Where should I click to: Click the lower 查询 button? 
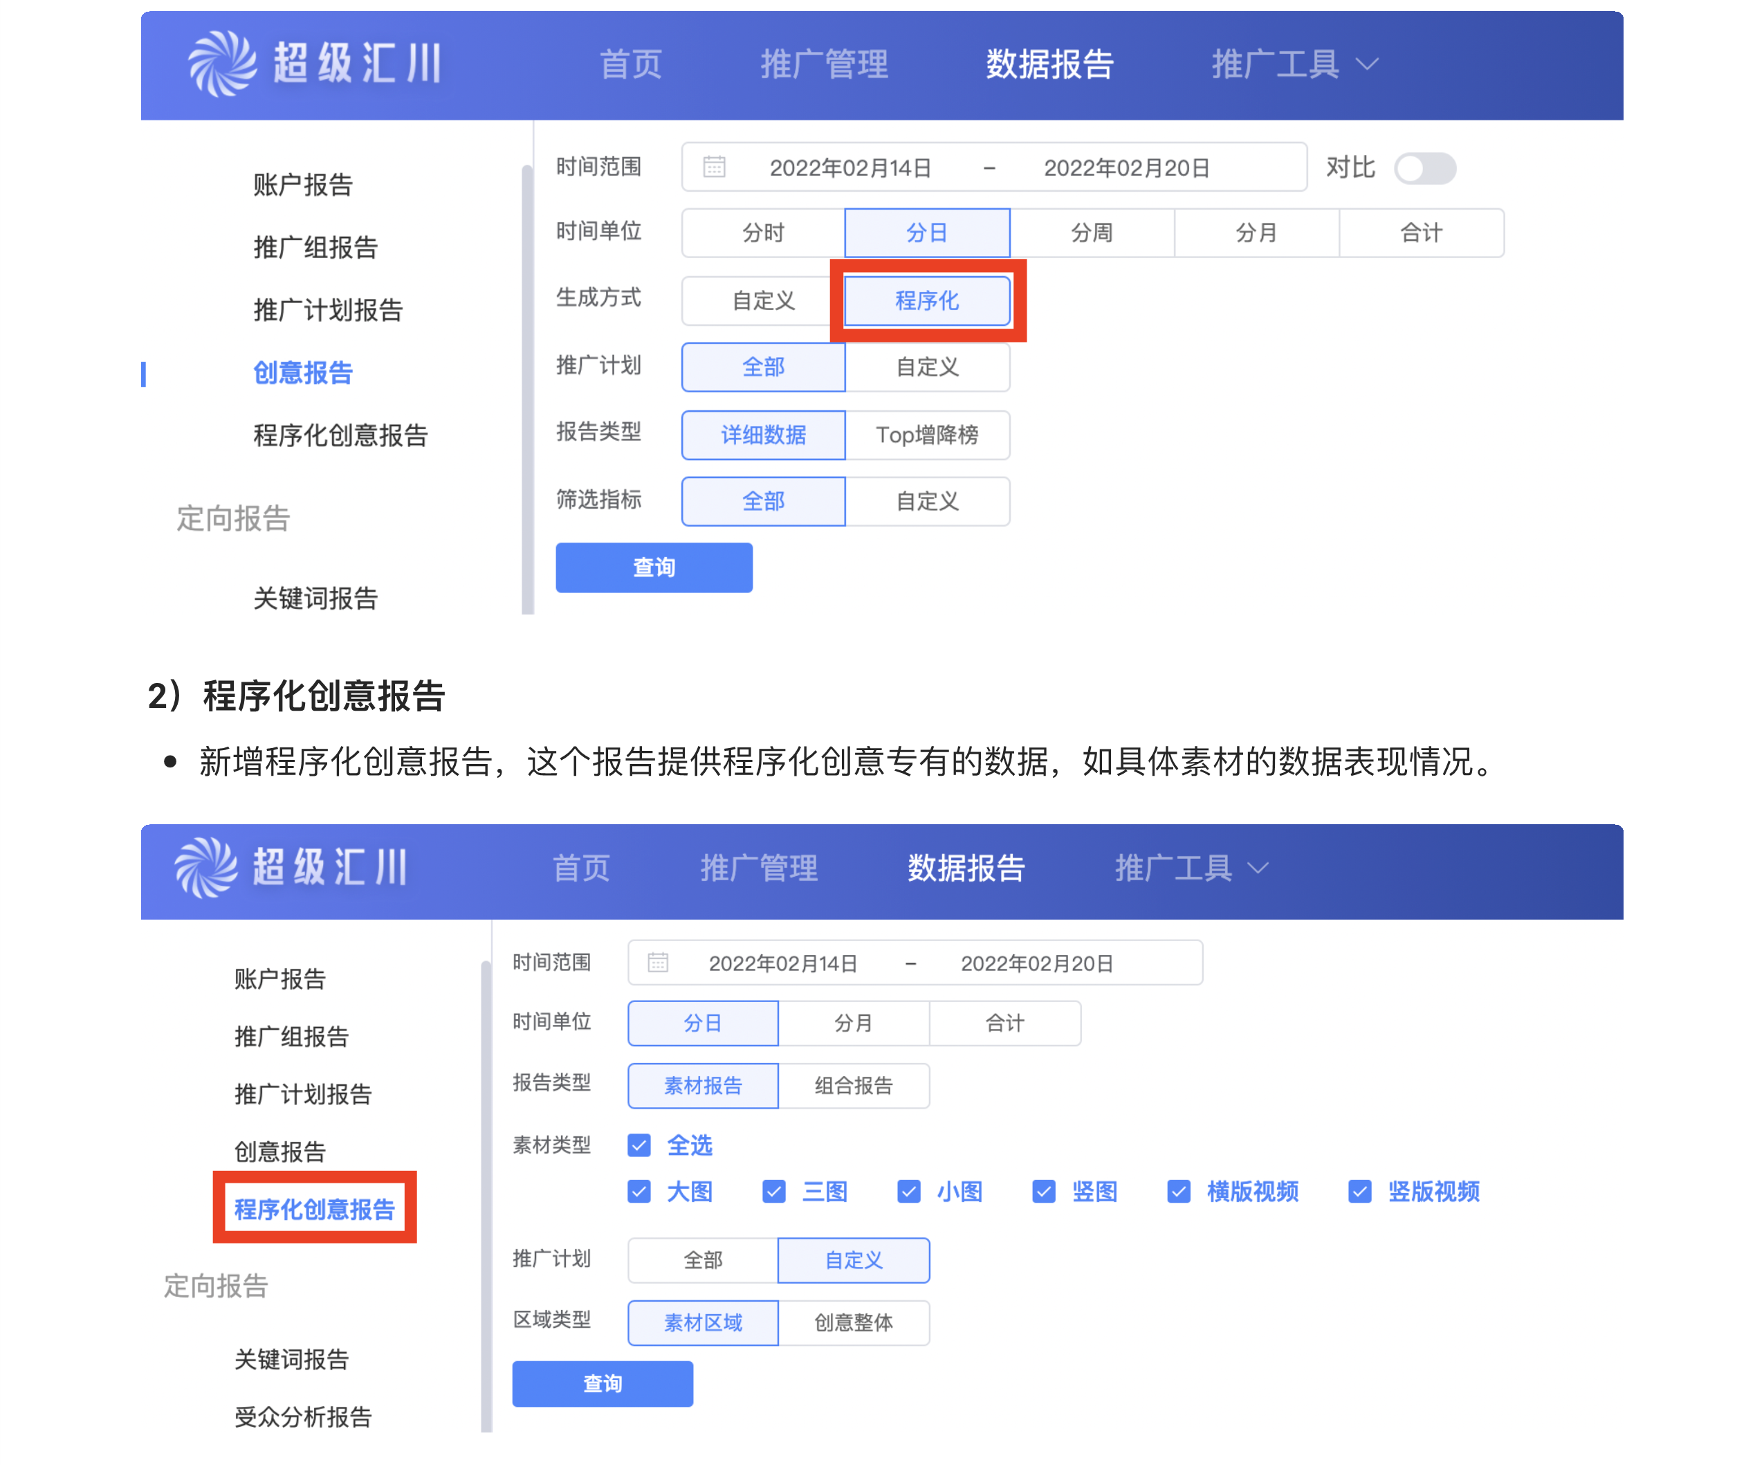tap(603, 1383)
